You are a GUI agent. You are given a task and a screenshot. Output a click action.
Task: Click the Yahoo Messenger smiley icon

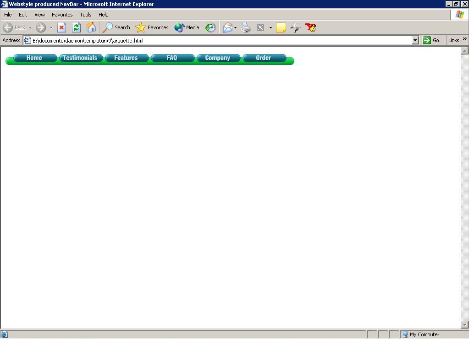(x=311, y=27)
